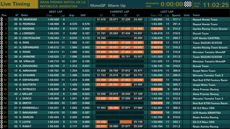Click the Grid column header

click(186, 15)
